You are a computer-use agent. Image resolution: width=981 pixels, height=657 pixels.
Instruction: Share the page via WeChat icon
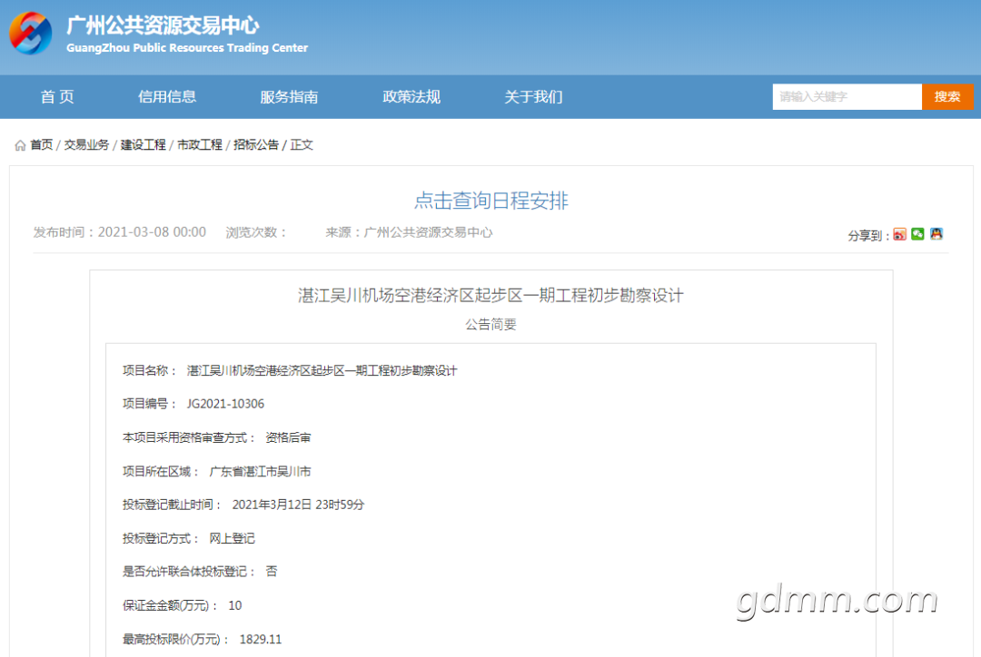point(917,234)
